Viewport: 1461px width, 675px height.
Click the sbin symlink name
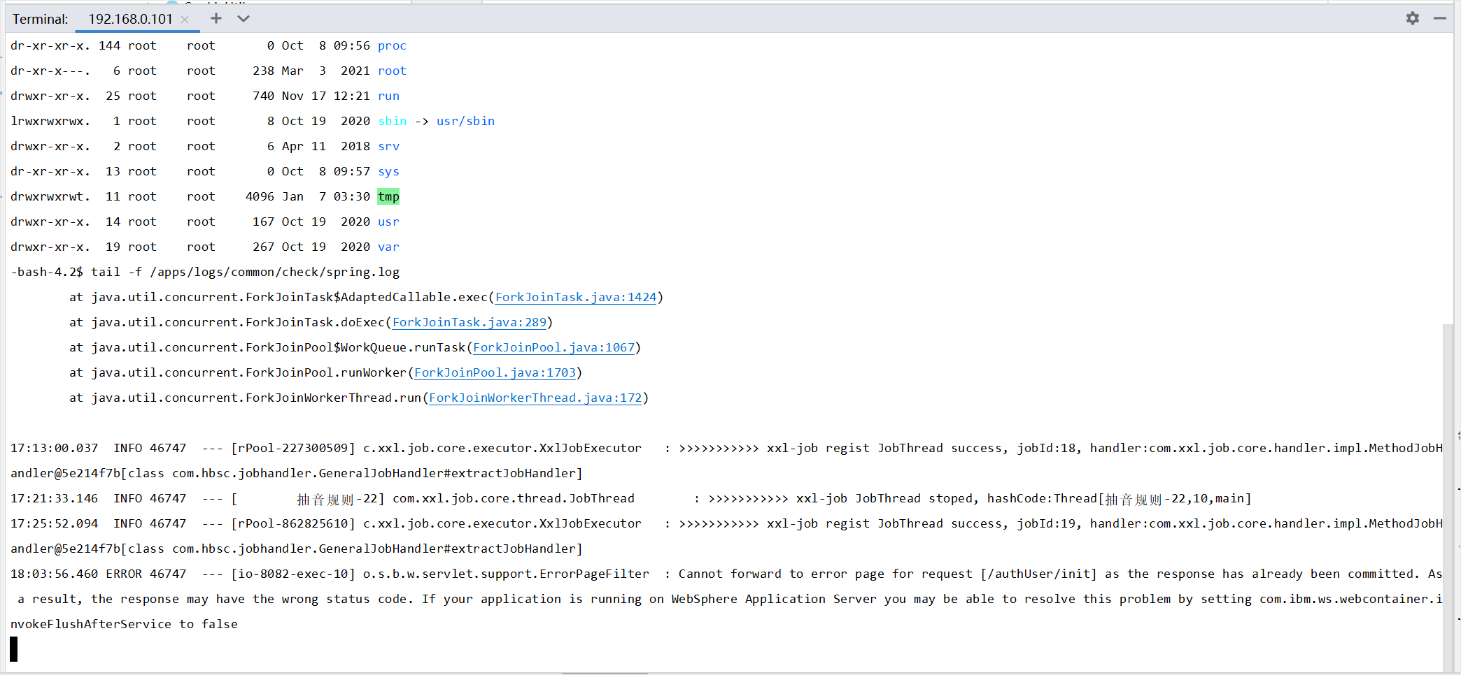[x=392, y=121]
